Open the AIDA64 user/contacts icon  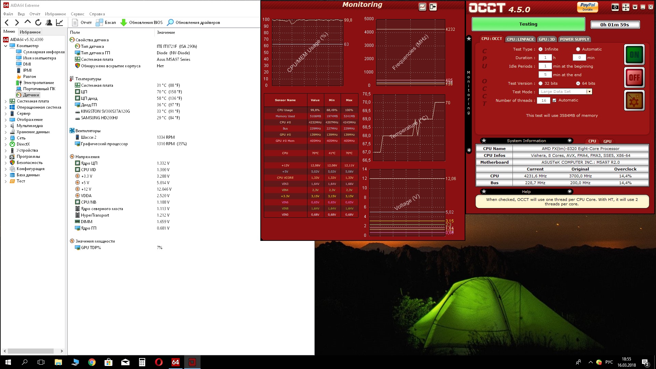pyautogui.click(x=49, y=23)
